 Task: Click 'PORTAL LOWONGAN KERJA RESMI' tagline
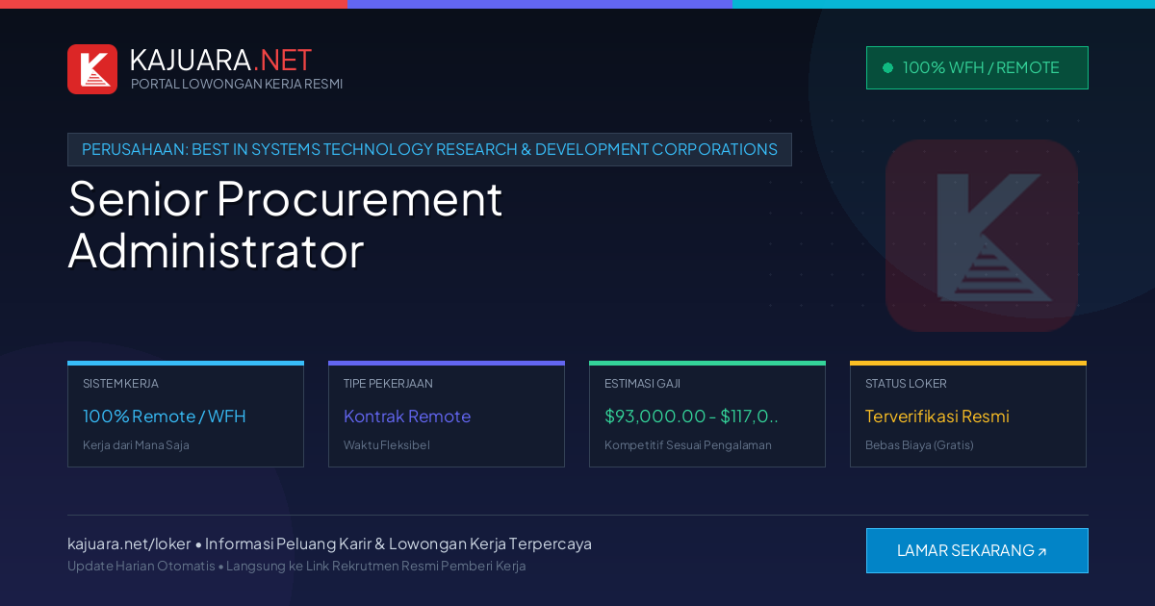point(237,84)
